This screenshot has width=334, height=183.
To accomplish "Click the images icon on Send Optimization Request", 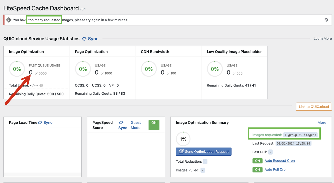I will point(181,151).
